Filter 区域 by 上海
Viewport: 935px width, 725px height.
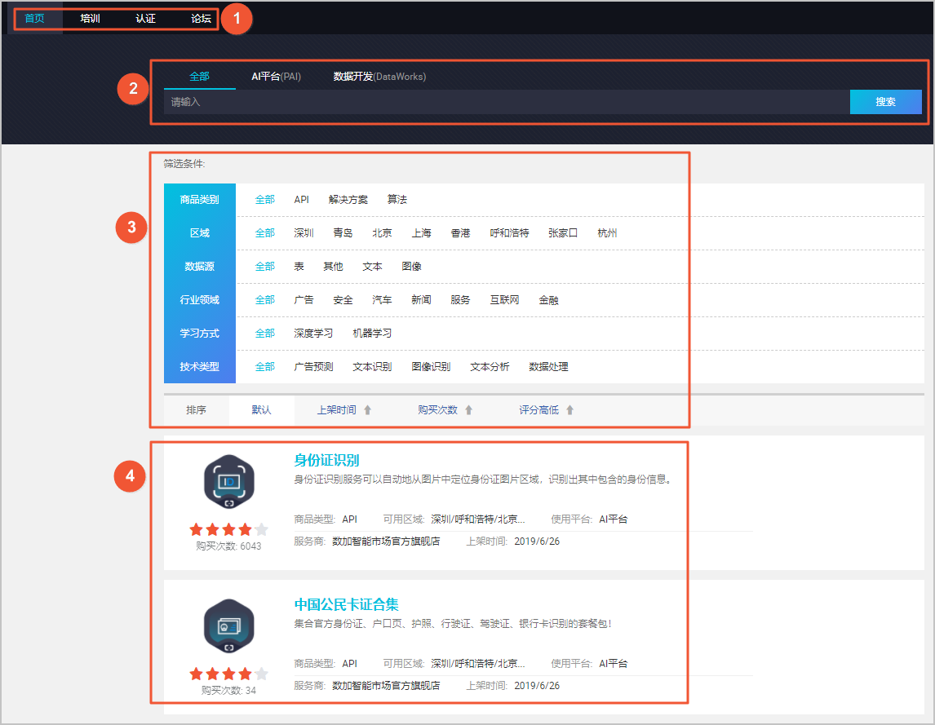[x=421, y=233]
